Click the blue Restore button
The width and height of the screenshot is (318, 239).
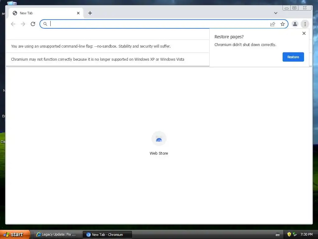pyautogui.click(x=293, y=57)
